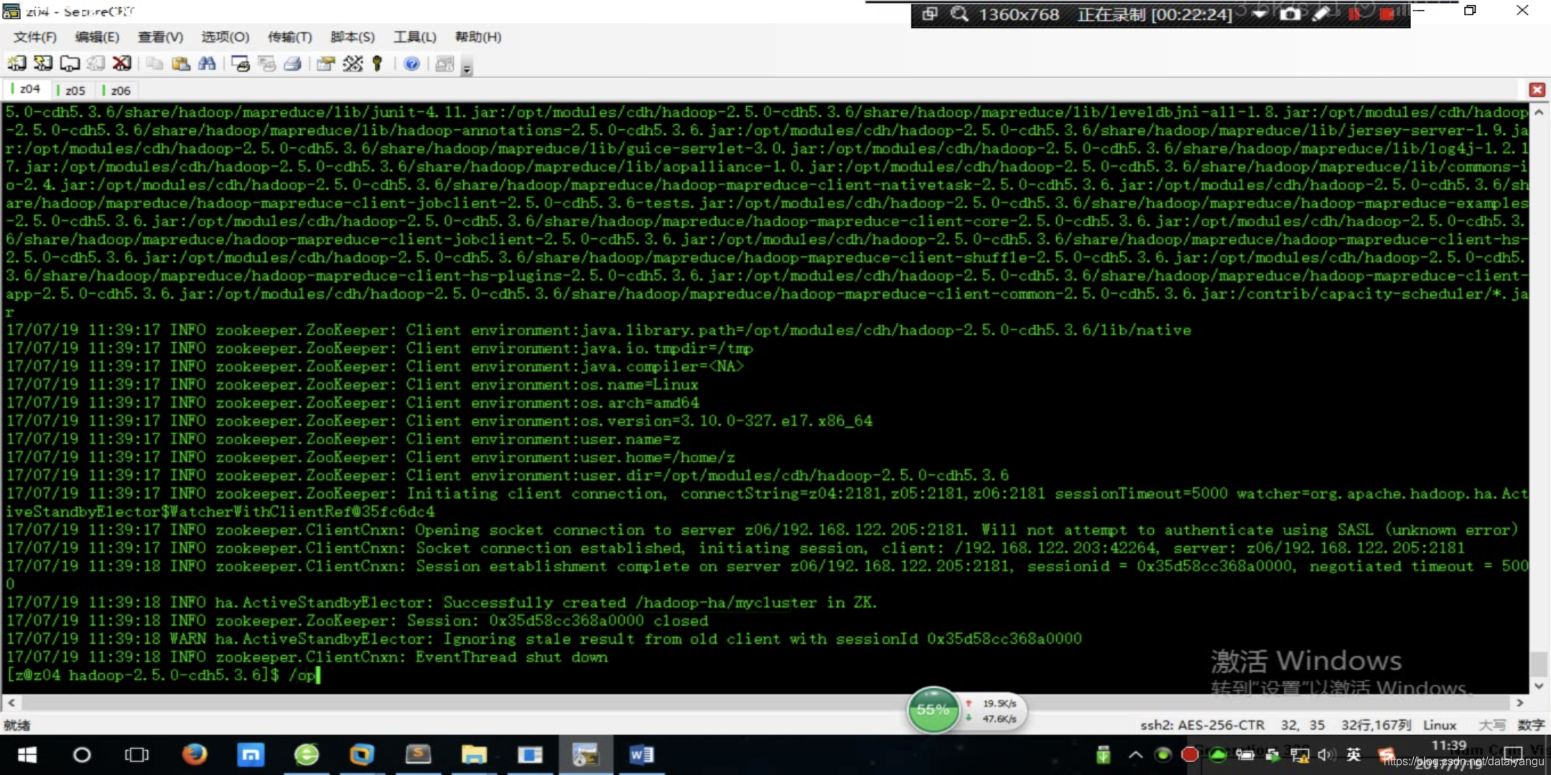Click the recorder zoom magnifier icon
The image size is (1551, 775).
pos(959,14)
